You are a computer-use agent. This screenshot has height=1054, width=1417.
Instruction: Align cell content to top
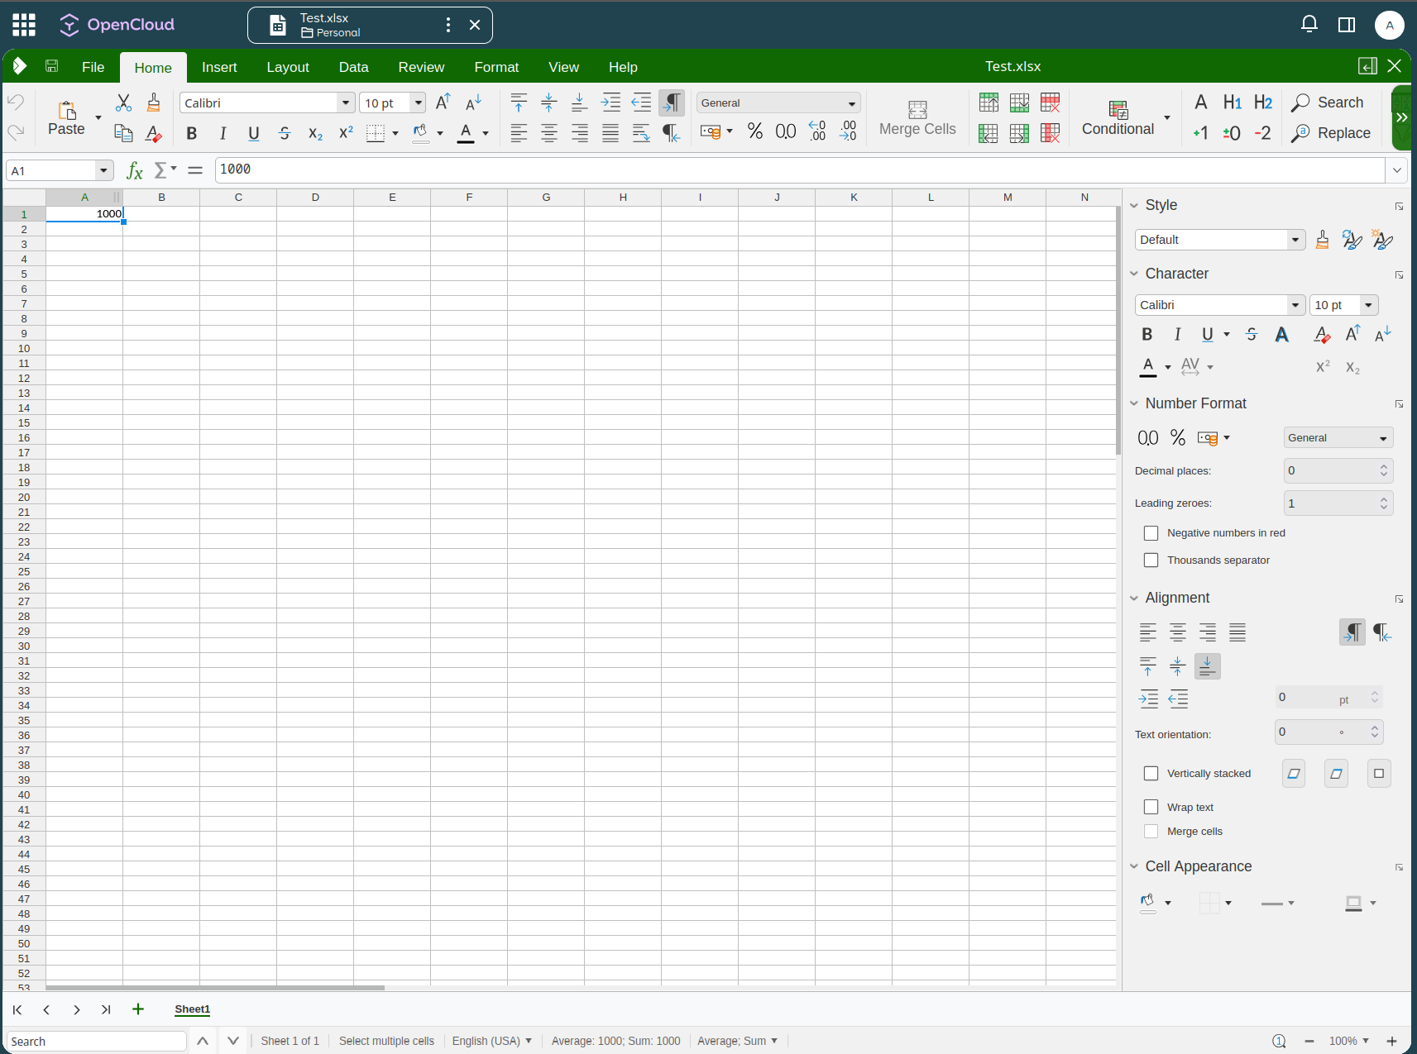pyautogui.click(x=519, y=103)
